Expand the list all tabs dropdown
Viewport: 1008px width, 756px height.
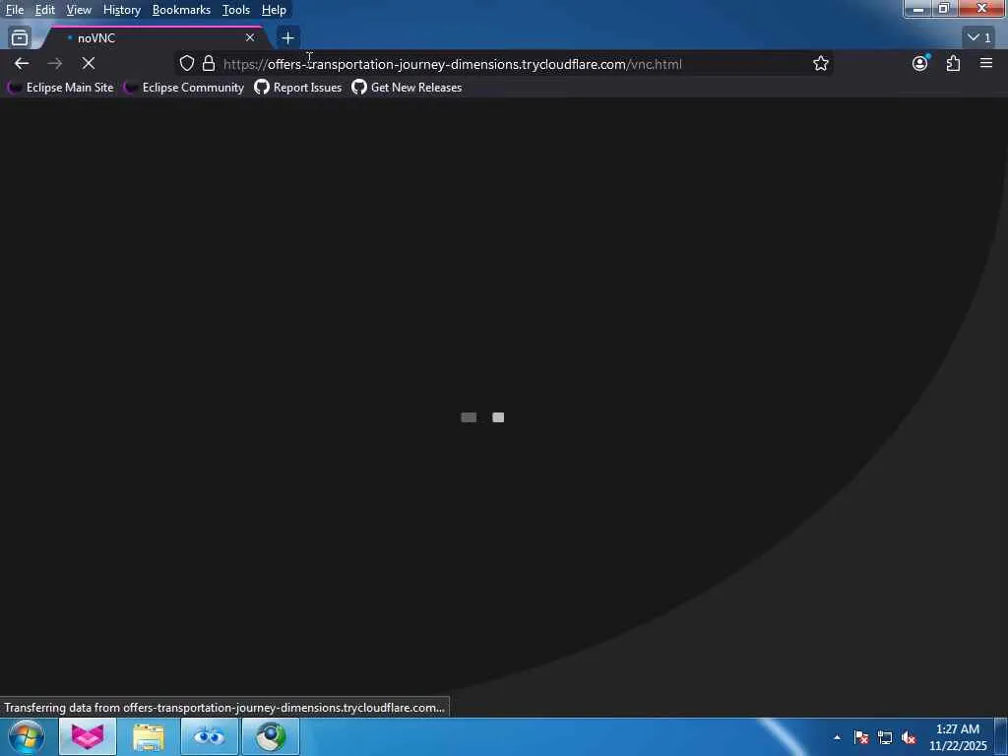tap(979, 38)
